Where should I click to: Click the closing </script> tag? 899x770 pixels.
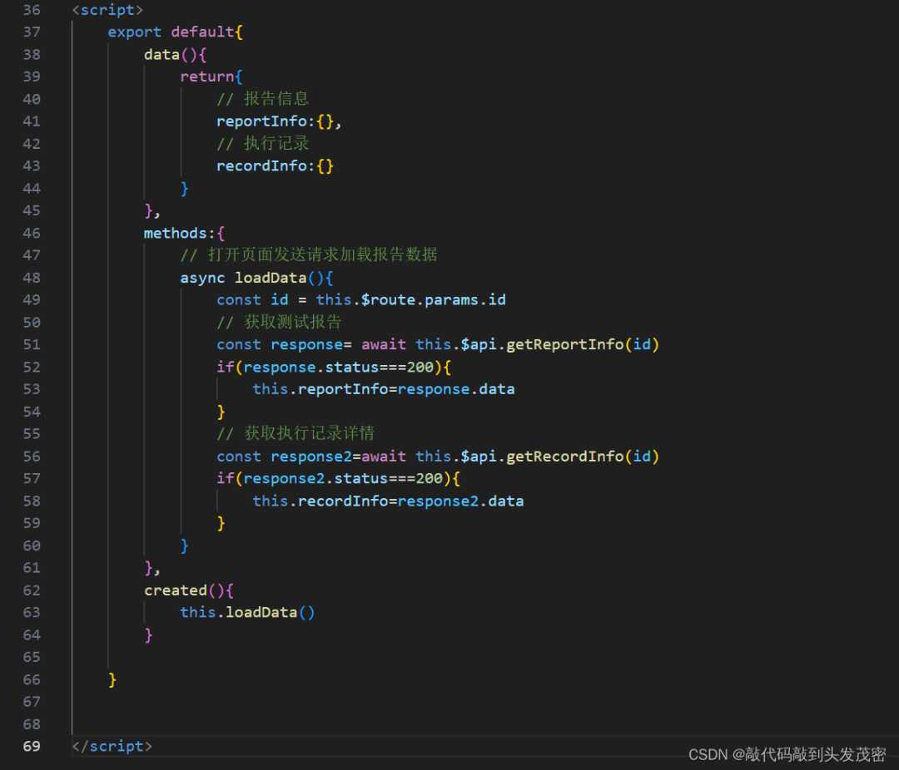112,746
